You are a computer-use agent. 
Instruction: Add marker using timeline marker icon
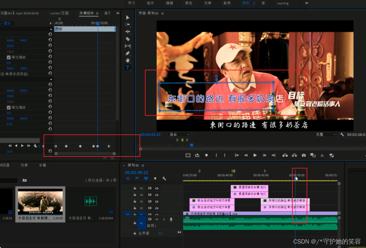(155, 179)
